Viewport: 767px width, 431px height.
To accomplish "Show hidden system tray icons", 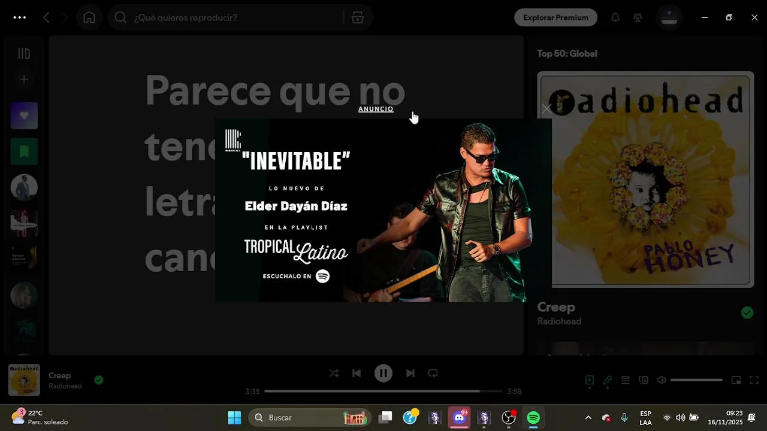I will (x=588, y=417).
